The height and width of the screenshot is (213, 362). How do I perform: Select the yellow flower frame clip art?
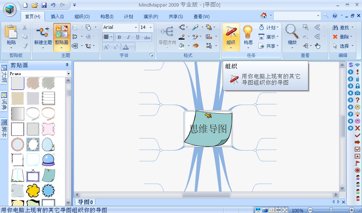click(x=33, y=190)
